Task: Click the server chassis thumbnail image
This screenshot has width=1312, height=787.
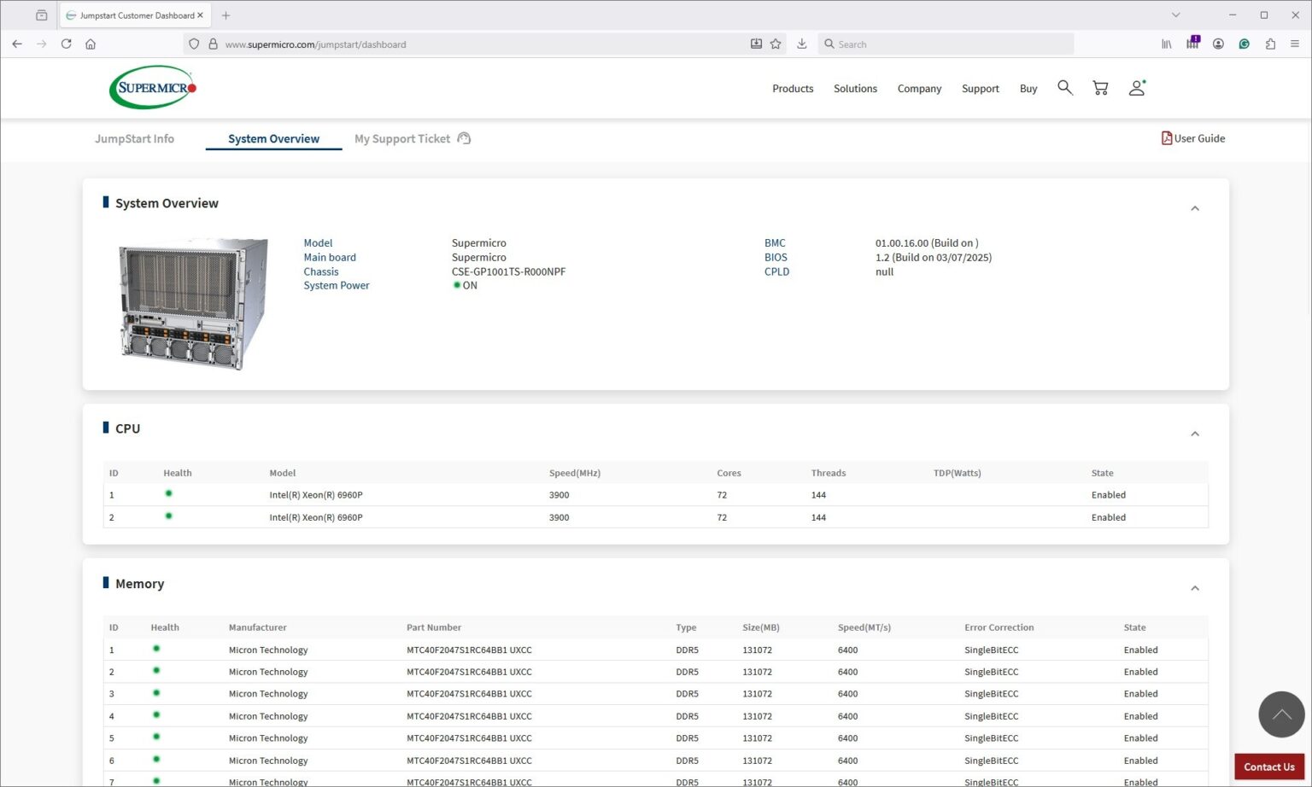Action: coord(193,303)
